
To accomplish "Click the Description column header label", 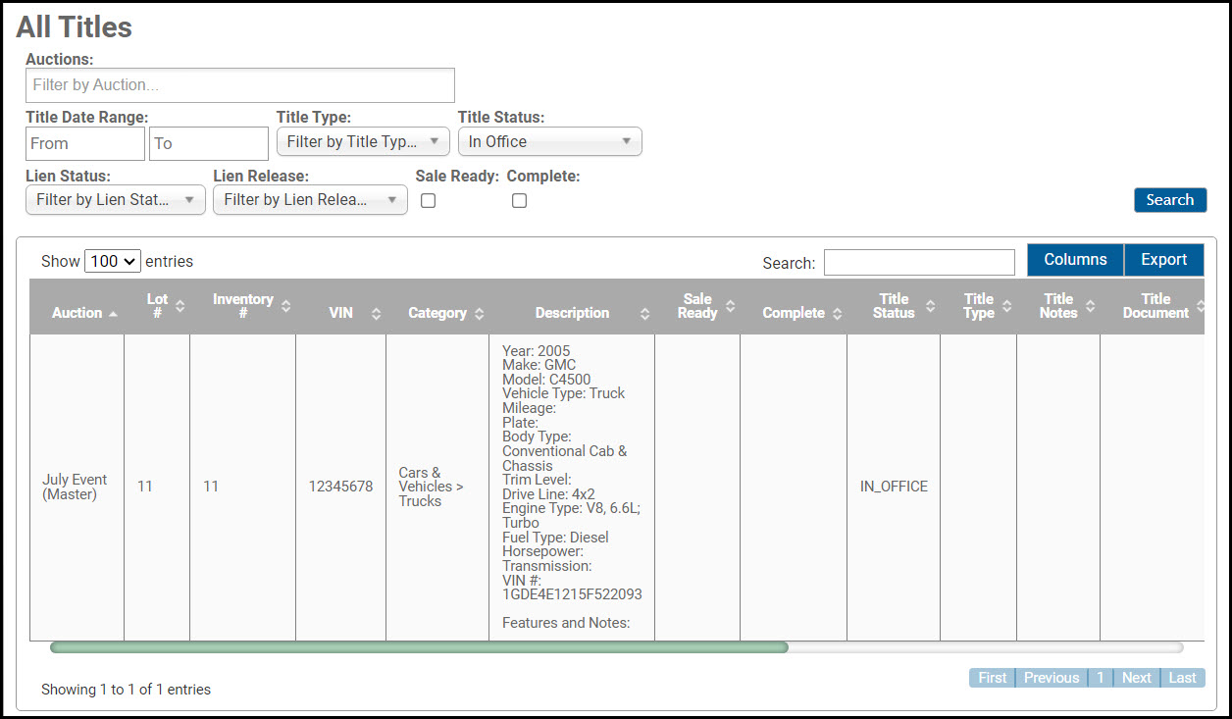I will coord(572,313).
